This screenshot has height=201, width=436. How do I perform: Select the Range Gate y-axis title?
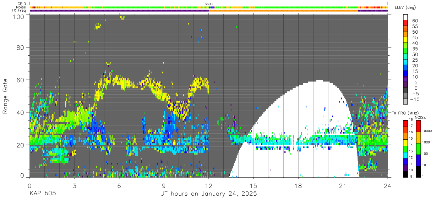(x=5, y=96)
